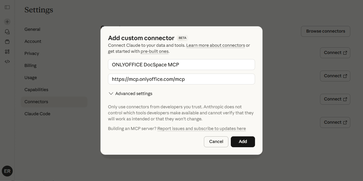The width and height of the screenshot is (363, 181).
Task: Open the "Learn more about connectors" link
Action: click(215, 45)
